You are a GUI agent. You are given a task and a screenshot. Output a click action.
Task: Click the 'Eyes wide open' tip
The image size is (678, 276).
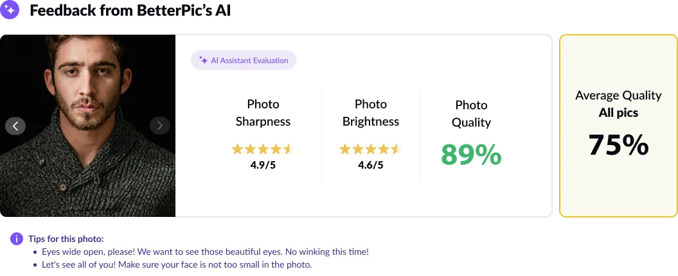click(205, 252)
